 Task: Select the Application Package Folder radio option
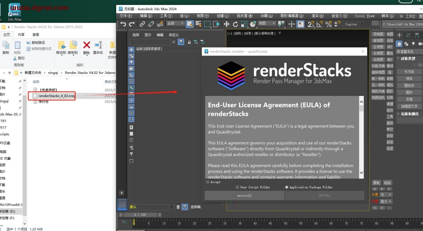[x=286, y=187]
